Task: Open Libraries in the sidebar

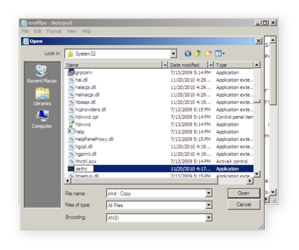Action: pos(42,97)
